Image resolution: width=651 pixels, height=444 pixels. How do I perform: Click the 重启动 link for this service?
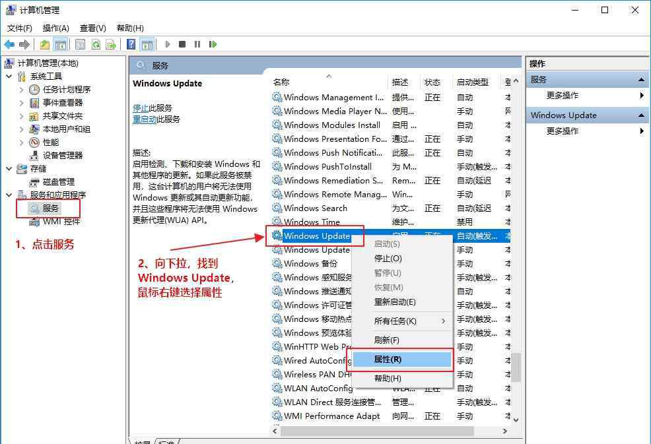(x=145, y=119)
